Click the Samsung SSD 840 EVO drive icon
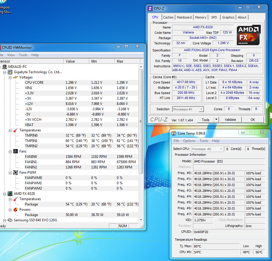This screenshot has width=272, height=261. pos(10,220)
